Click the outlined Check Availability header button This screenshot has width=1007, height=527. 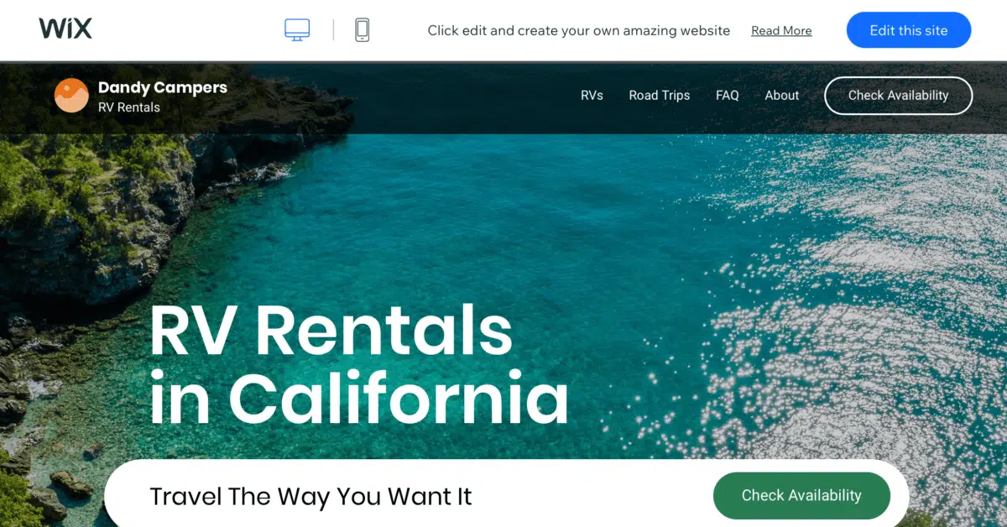[x=899, y=96]
